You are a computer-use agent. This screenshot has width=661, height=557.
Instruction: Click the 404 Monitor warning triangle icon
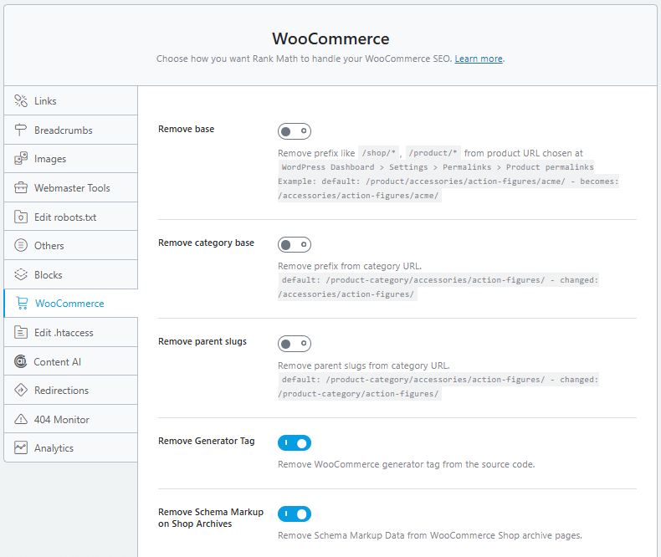21,420
